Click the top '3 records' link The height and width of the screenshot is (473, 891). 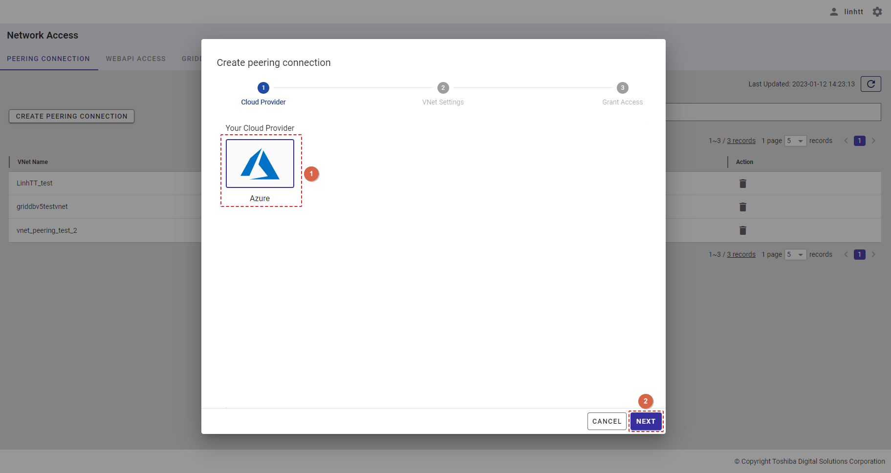point(741,141)
